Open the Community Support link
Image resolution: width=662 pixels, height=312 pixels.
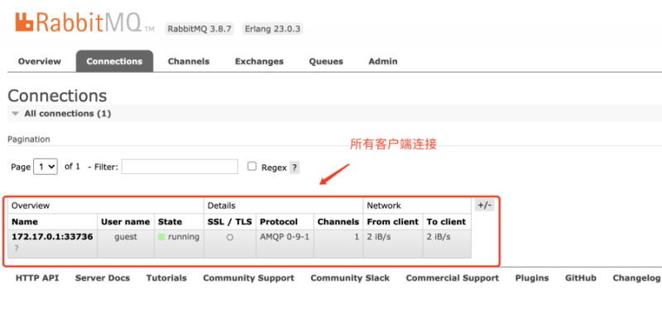(249, 278)
